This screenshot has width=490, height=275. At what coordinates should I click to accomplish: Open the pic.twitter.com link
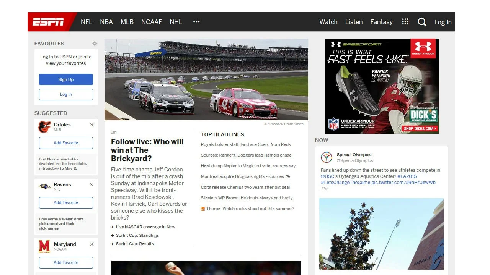(403, 183)
